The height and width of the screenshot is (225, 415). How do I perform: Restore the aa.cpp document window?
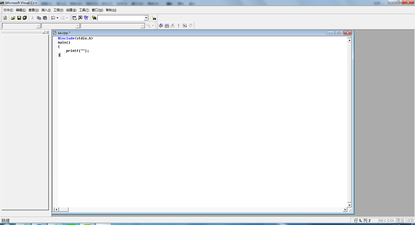tap(339, 33)
